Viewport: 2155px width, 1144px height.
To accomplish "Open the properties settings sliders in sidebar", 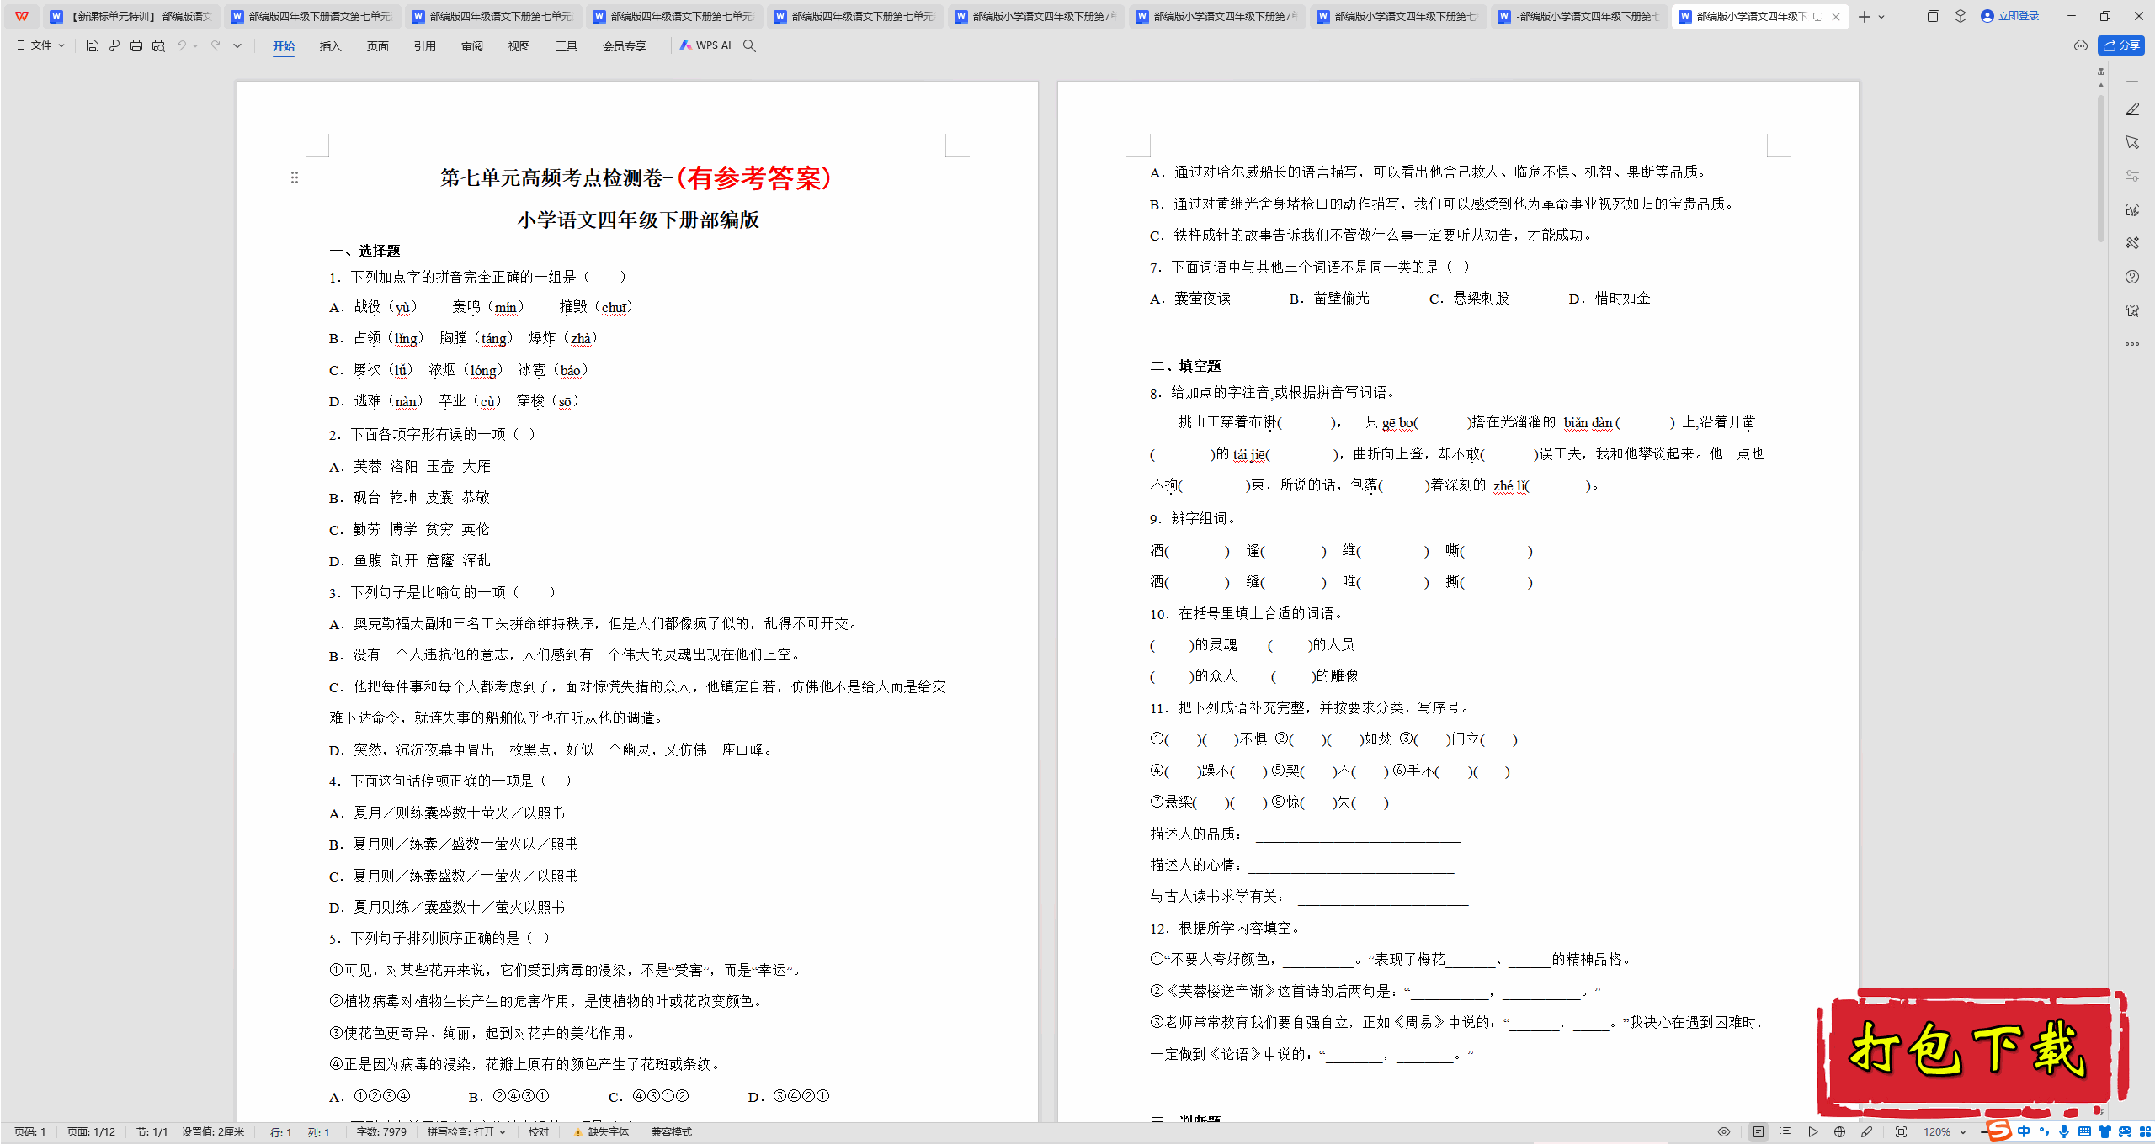I will [2131, 176].
